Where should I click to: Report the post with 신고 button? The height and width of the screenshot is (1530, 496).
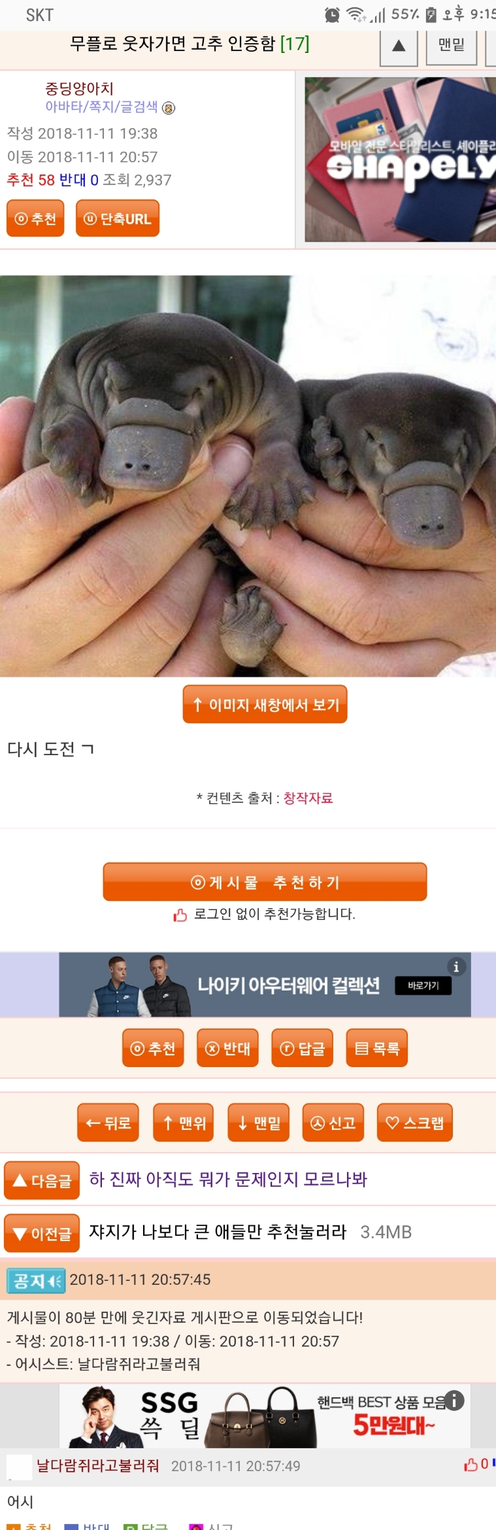pos(333,1123)
